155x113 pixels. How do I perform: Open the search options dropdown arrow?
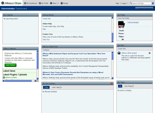[x=153, y=3]
